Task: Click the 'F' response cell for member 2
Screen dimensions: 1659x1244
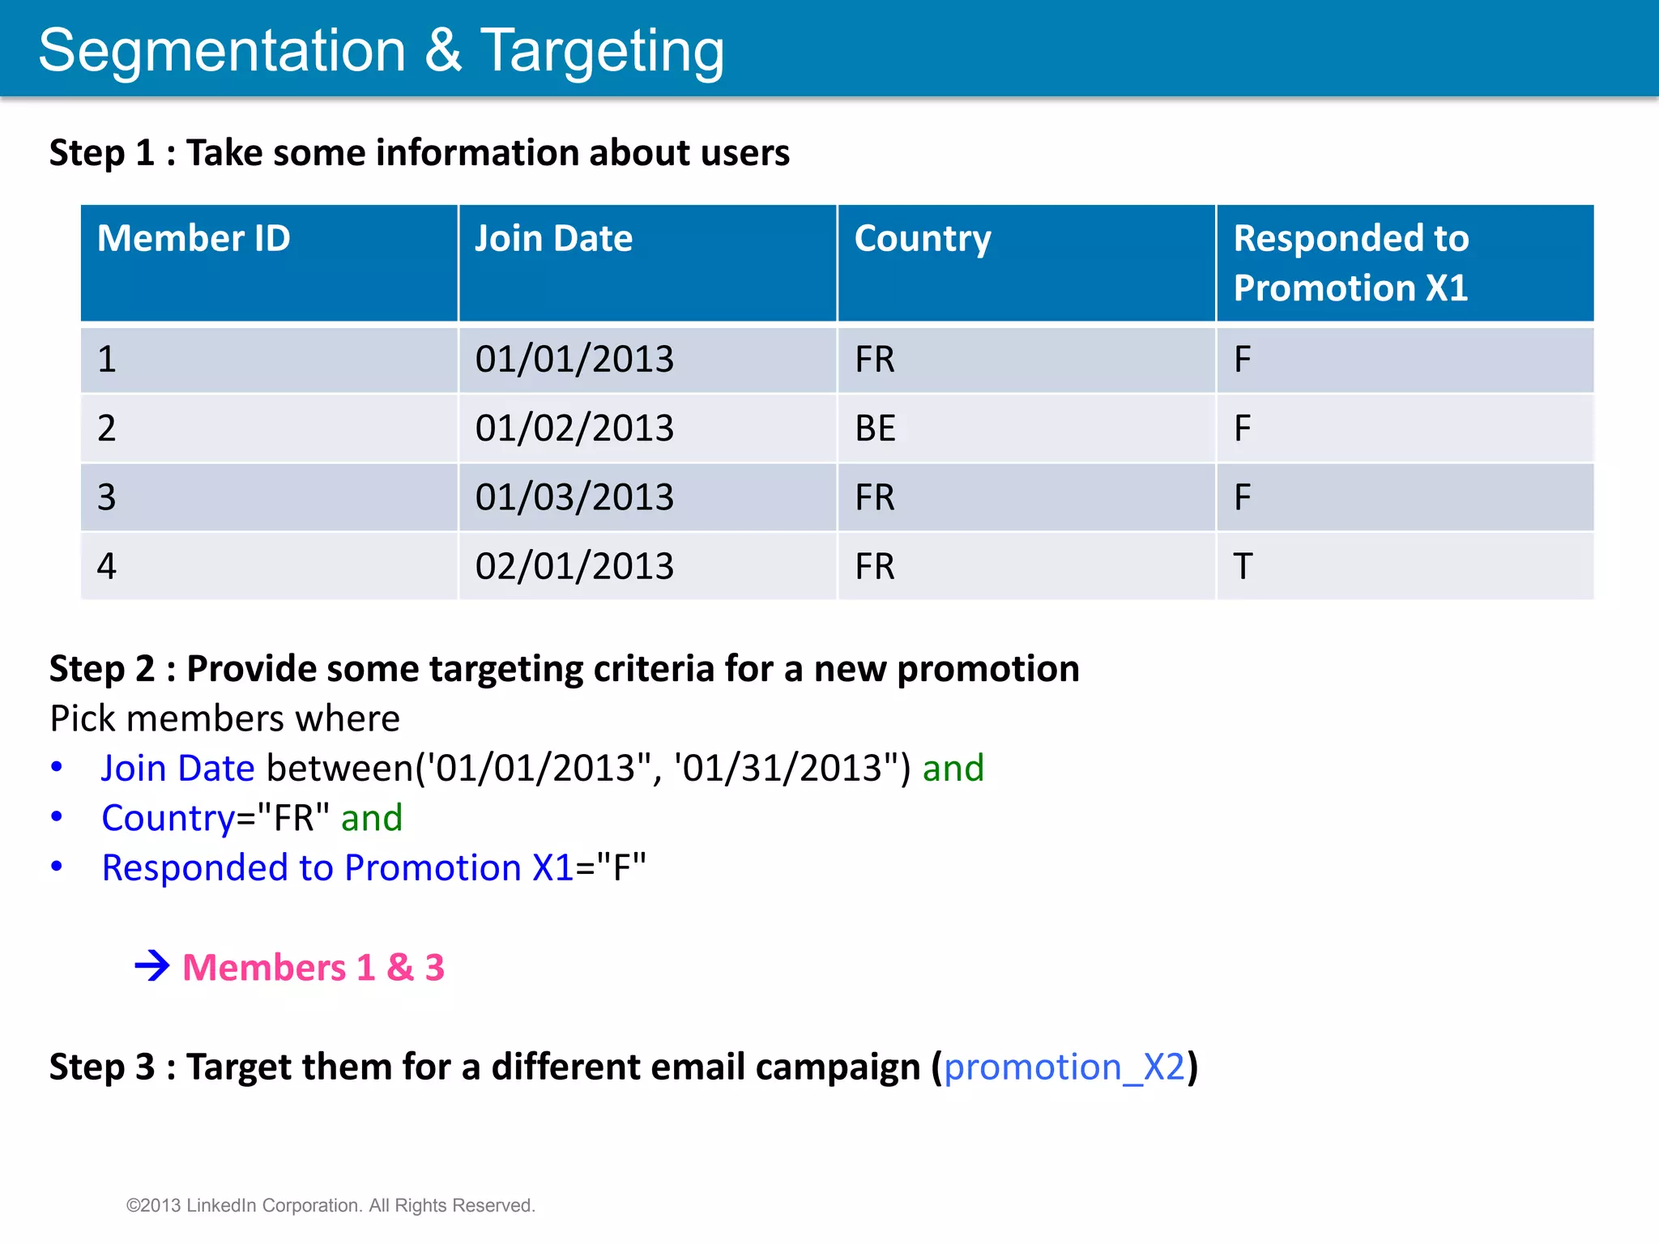Action: [1405, 428]
